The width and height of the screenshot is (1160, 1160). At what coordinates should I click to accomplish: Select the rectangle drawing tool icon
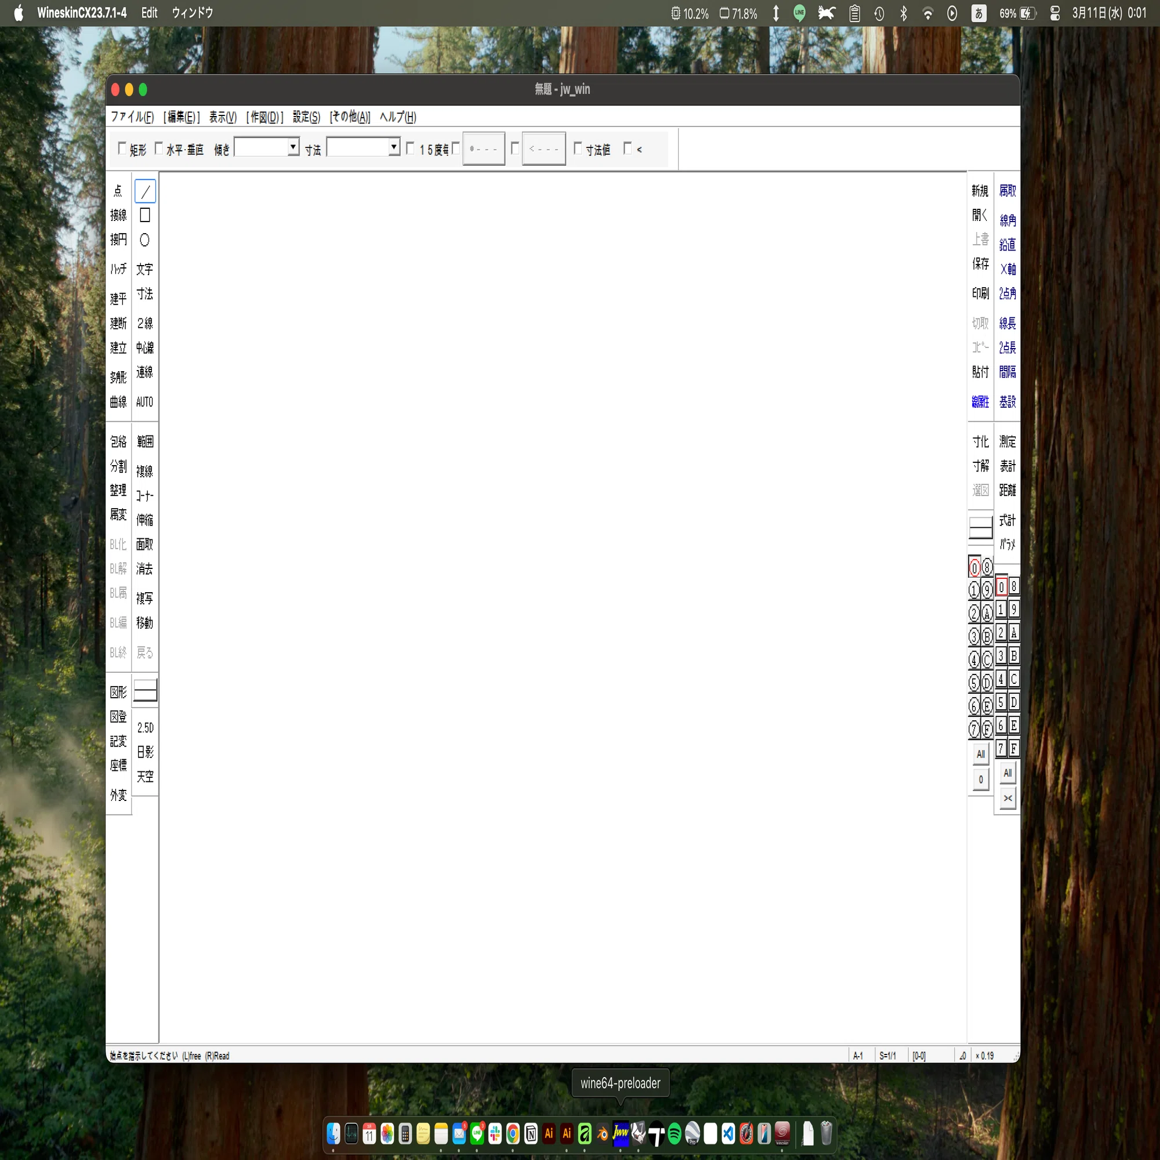tap(144, 215)
